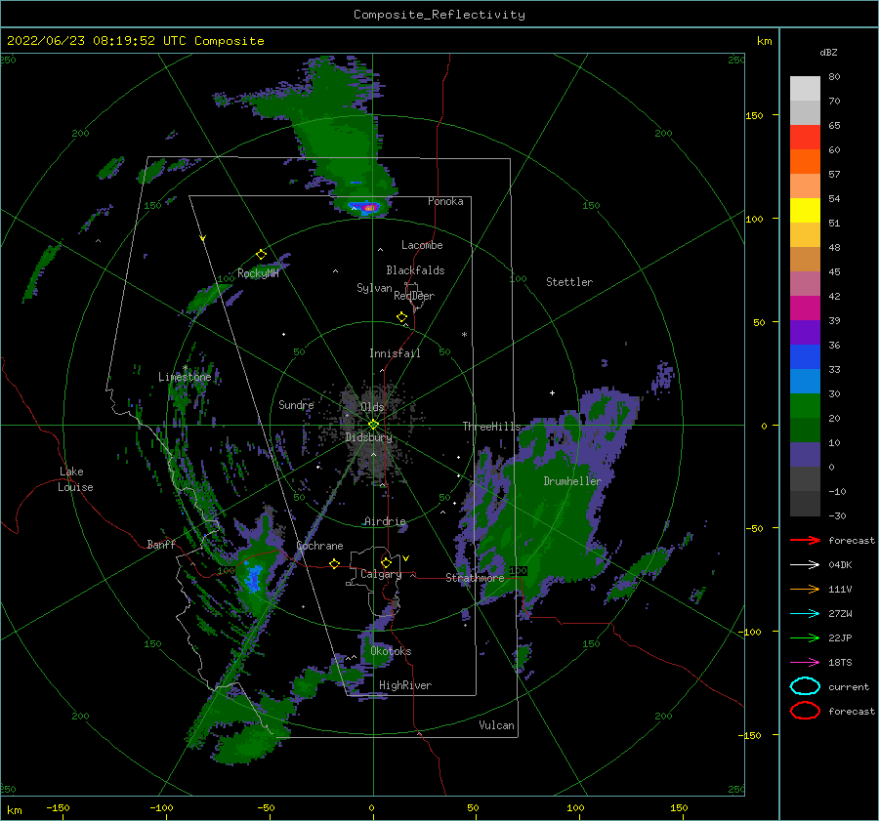Click the Sylvan label on map
This screenshot has width=879, height=821.
[374, 288]
